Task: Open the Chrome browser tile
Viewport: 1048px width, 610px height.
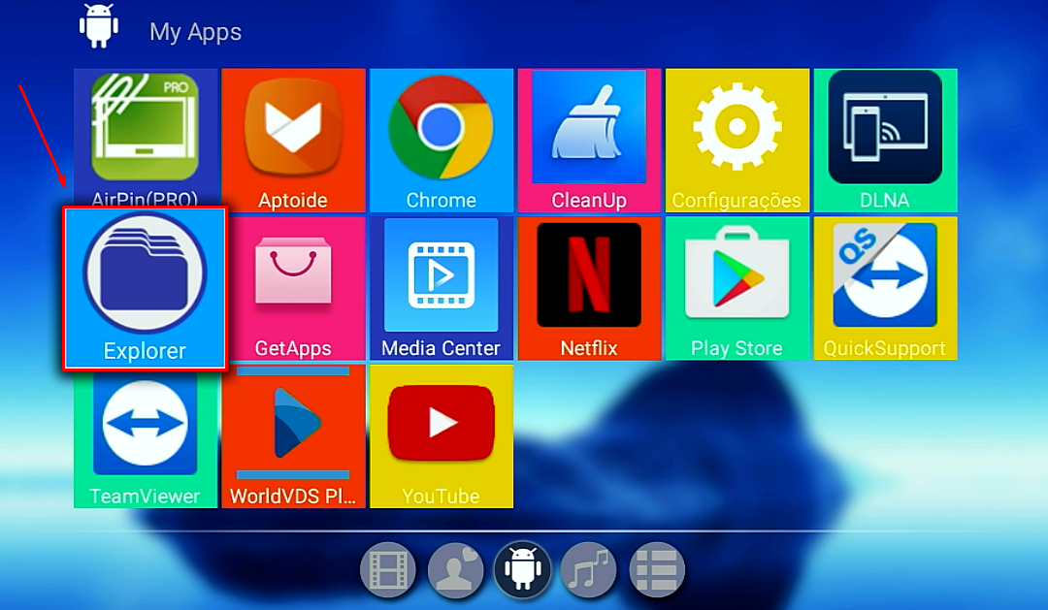Action: pos(442,141)
